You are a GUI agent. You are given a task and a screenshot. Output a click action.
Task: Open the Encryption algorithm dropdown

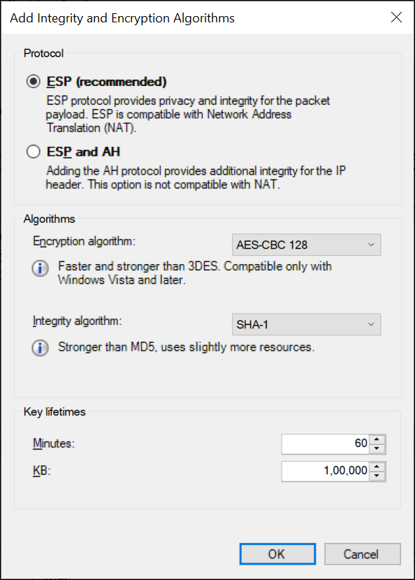click(x=306, y=245)
